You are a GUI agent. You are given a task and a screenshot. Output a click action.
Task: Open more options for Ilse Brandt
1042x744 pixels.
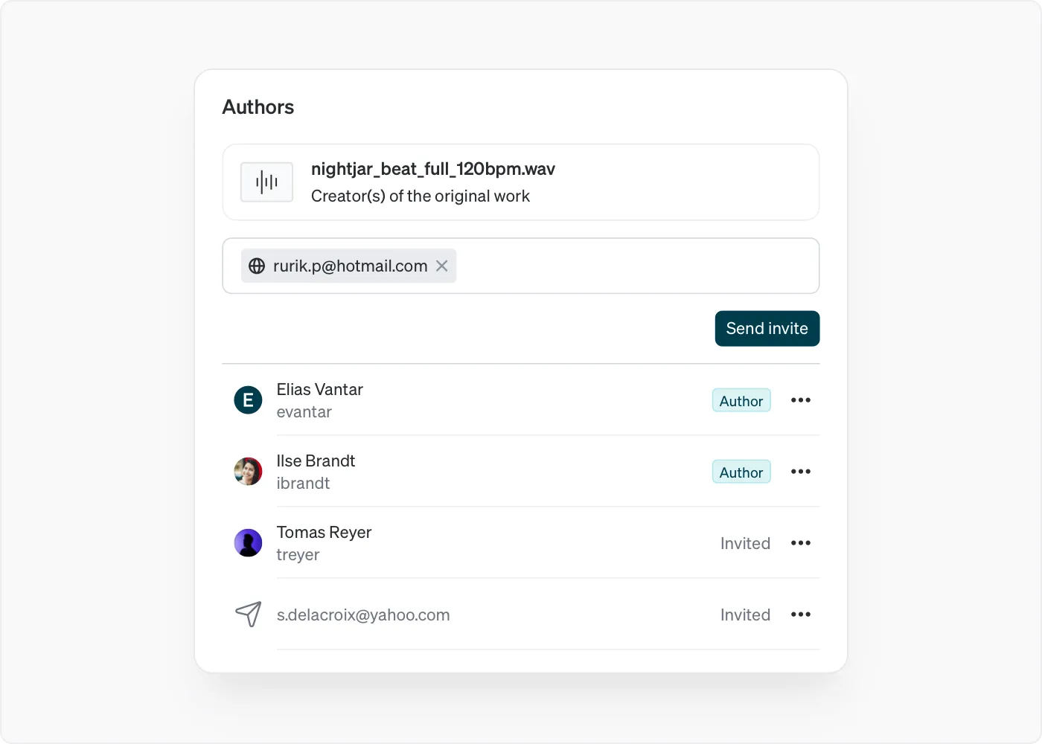[801, 472]
